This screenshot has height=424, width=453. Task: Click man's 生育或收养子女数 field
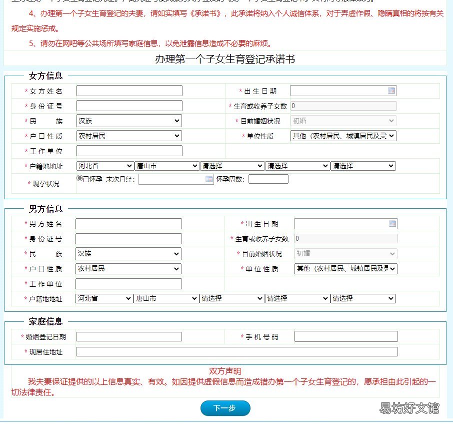coord(346,239)
